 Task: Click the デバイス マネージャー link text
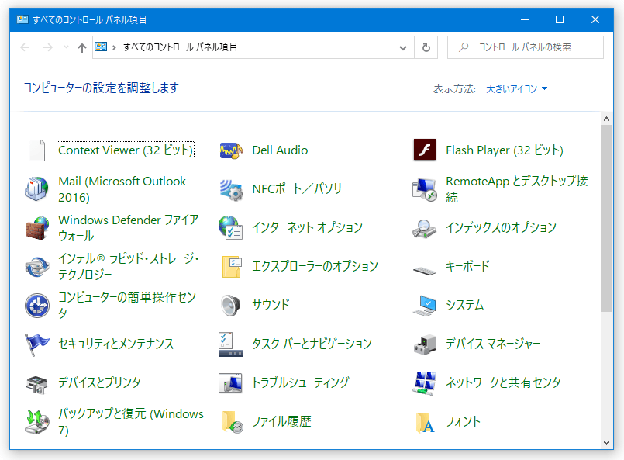tap(493, 344)
